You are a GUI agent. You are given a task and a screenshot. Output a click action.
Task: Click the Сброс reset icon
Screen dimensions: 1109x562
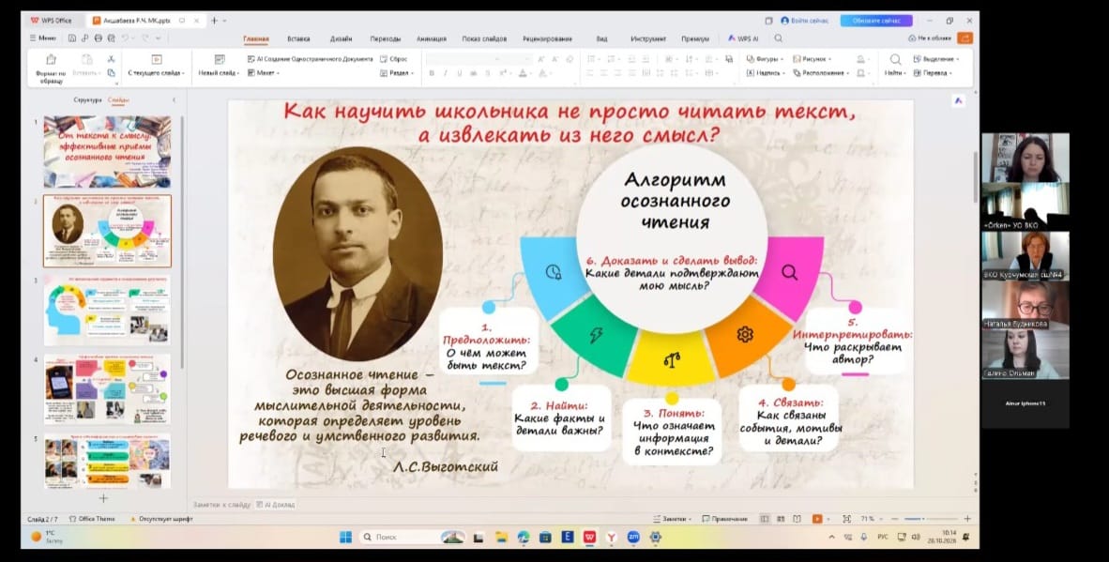point(384,59)
